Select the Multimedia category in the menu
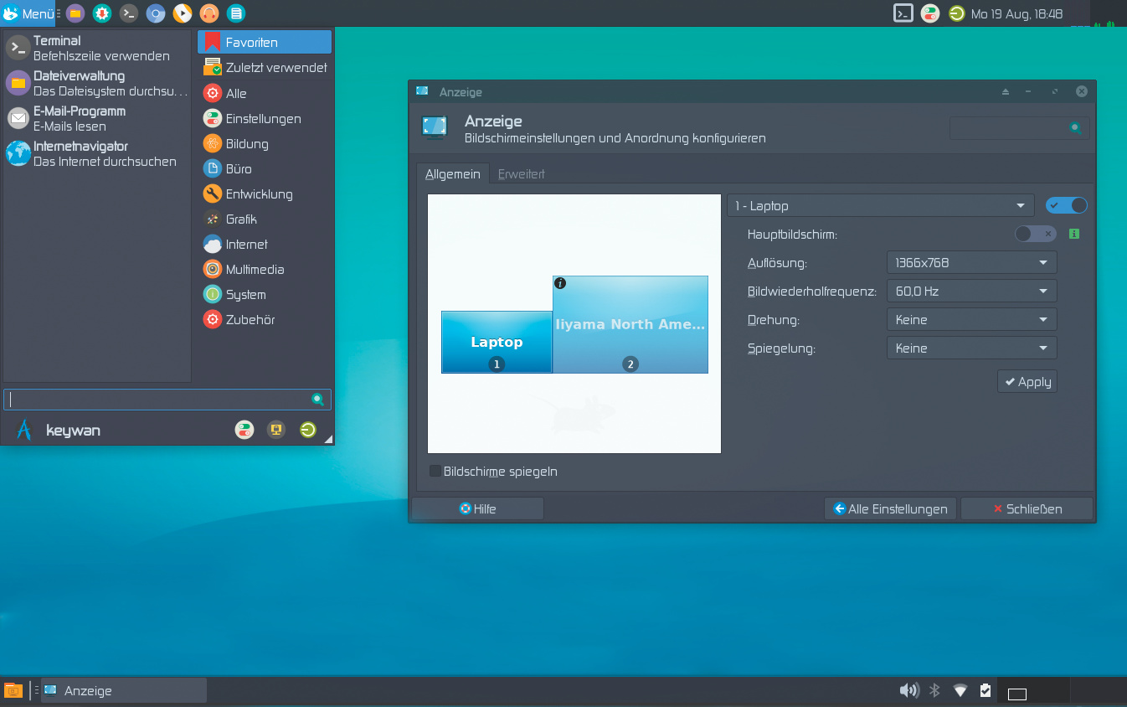 tap(255, 269)
